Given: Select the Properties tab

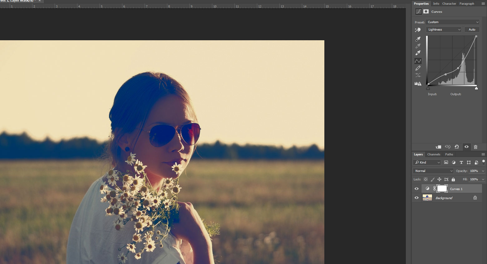Looking at the screenshot, I should pyautogui.click(x=421, y=4).
